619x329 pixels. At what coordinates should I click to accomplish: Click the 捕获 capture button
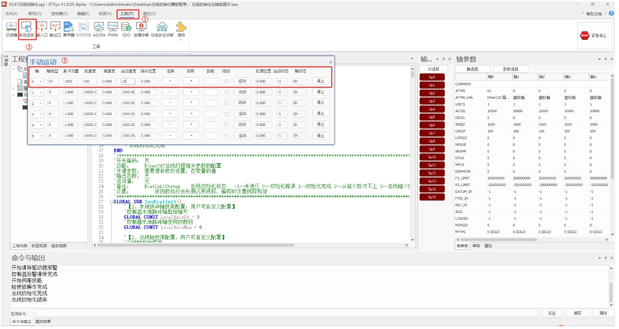click(x=577, y=313)
